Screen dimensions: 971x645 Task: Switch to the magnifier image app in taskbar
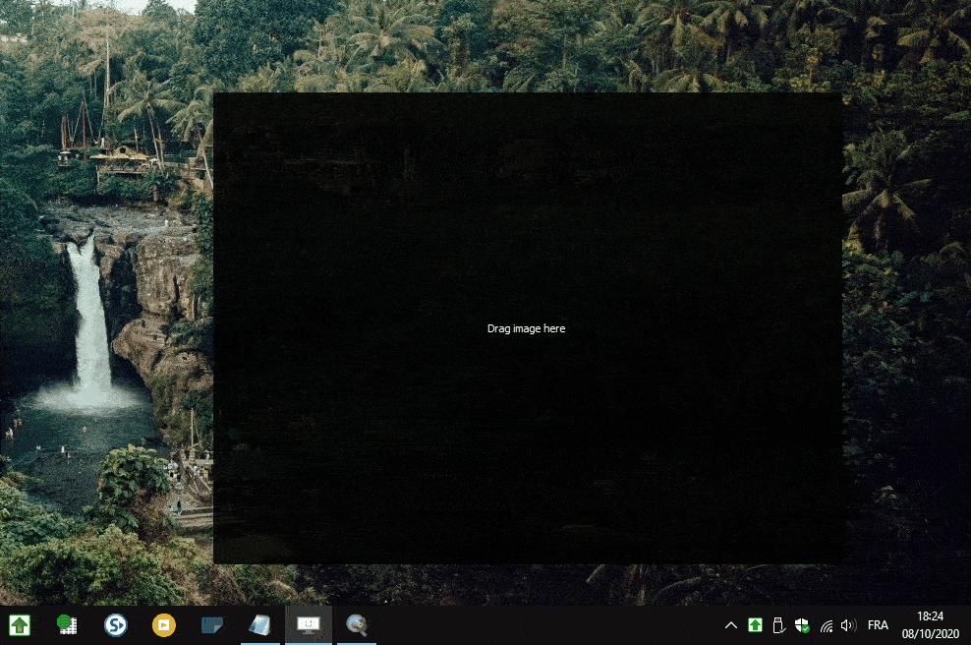357,624
